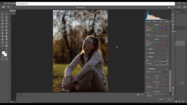Screen dimensions: 187x105
Task: Click the Camera Raw panel vertical scrollbar
Action: point(170,81)
